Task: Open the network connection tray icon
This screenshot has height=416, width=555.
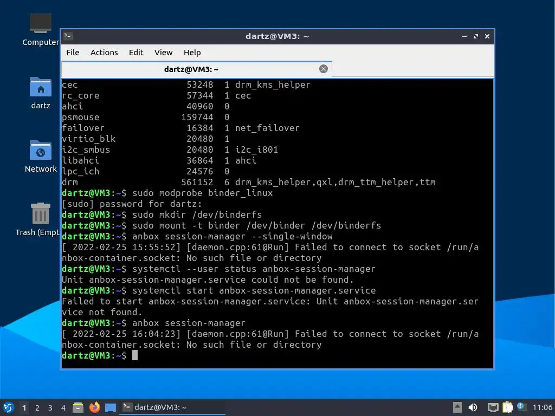Action: tap(493, 407)
